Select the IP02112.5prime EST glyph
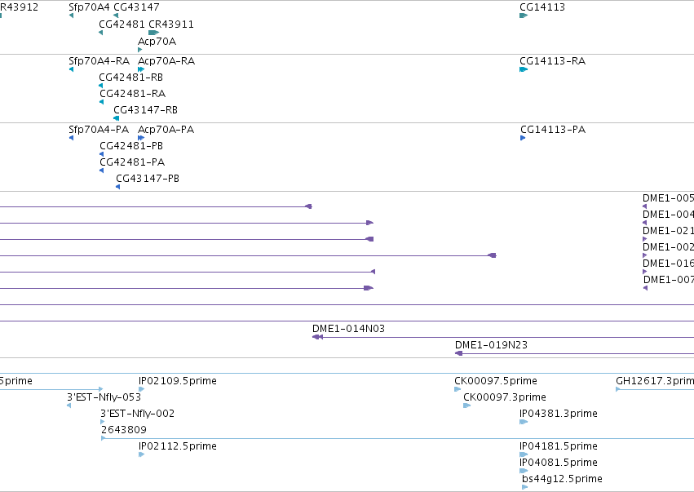The height and width of the screenshot is (492, 694). 142,454
